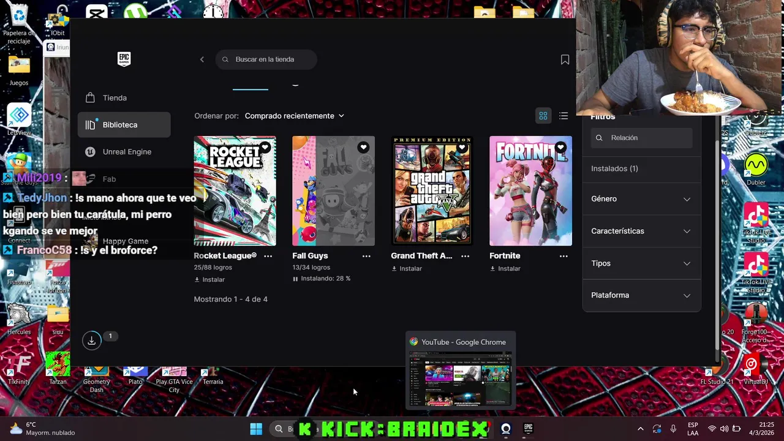784x441 pixels.
Task: Click the "Mostrando 1 - 4 de 4" text
Action: pyautogui.click(x=231, y=300)
